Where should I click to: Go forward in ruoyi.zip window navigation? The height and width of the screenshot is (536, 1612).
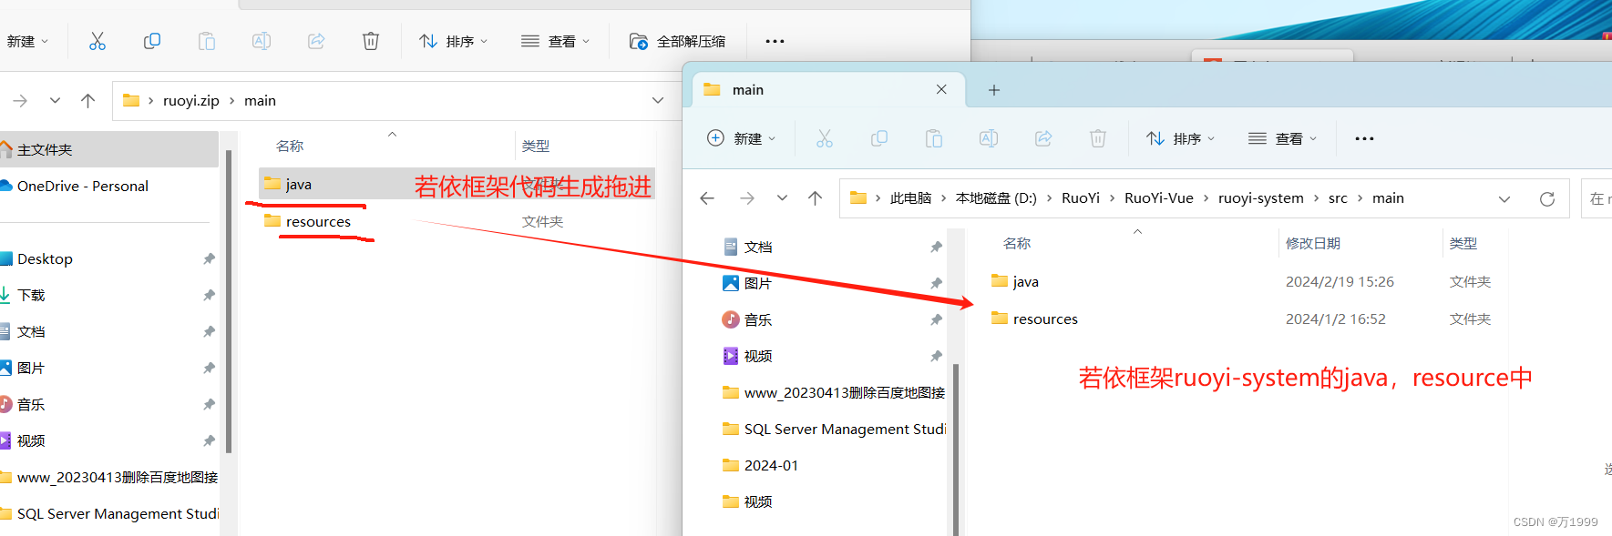(20, 101)
